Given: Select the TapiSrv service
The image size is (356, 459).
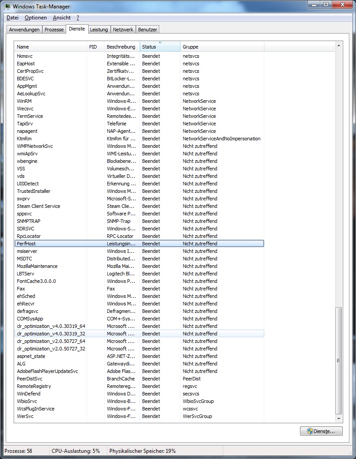Looking at the screenshot, I should [139, 124].
